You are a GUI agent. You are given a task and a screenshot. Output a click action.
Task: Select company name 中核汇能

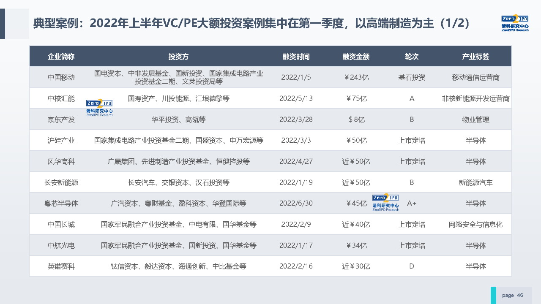coord(61,99)
